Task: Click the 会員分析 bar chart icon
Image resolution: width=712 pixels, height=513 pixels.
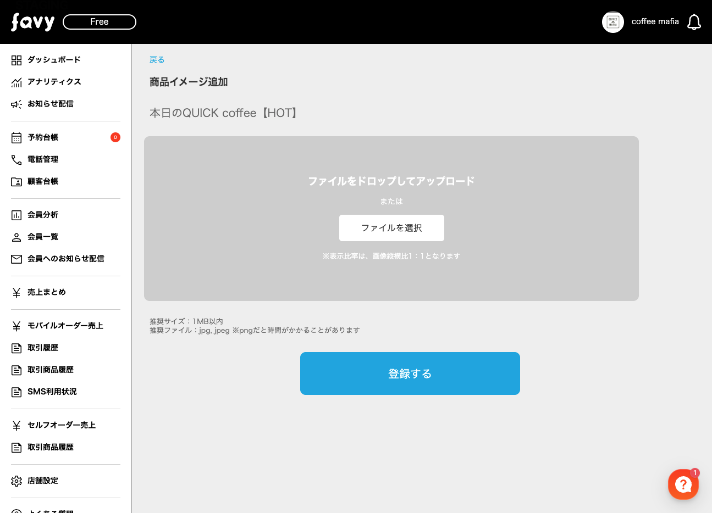Action: 16,215
